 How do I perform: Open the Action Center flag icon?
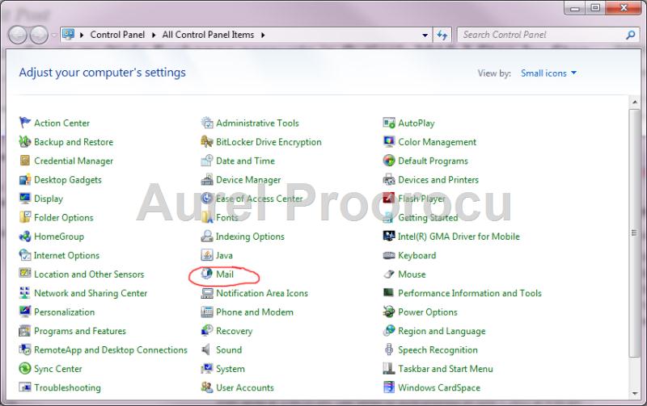point(25,123)
